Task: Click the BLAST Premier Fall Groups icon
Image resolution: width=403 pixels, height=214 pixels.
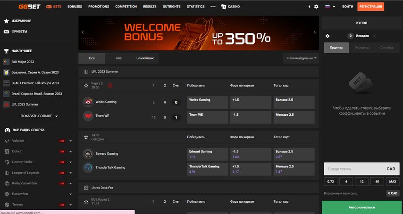Action: coord(7,83)
